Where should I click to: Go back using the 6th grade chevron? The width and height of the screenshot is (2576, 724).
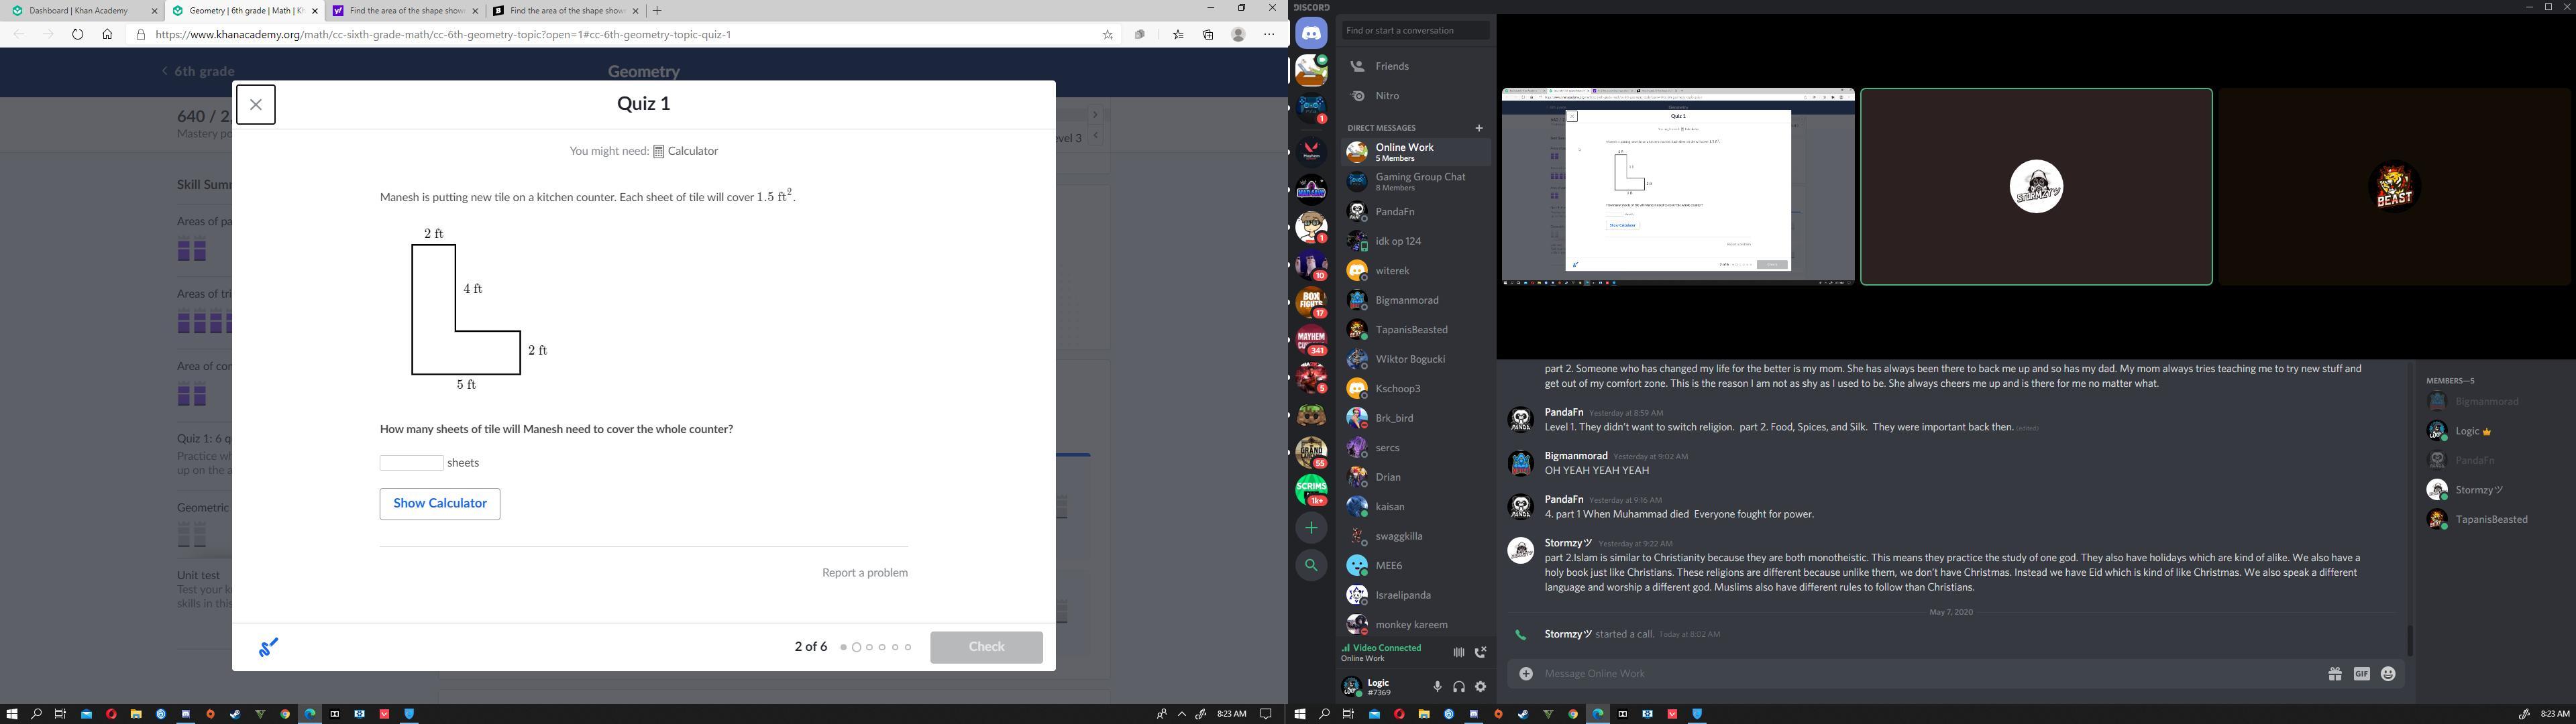coord(166,71)
